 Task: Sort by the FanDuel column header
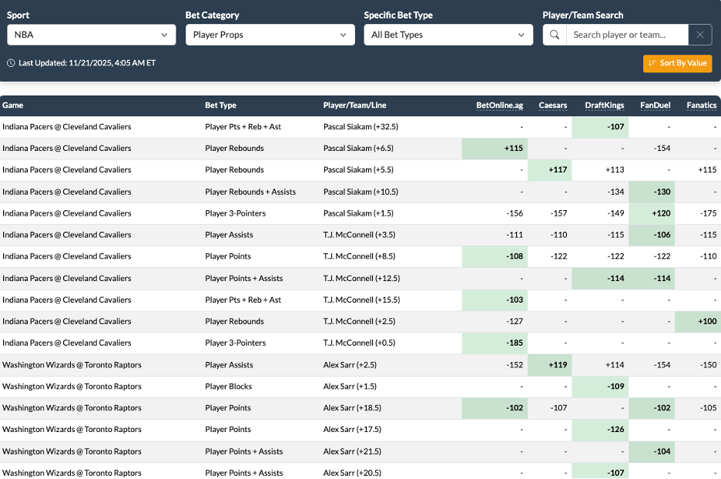[655, 106]
